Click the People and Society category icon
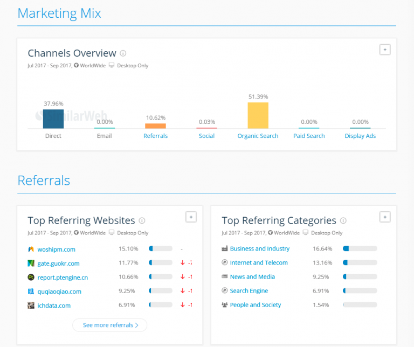This screenshot has height=347, width=414. pos(225,305)
